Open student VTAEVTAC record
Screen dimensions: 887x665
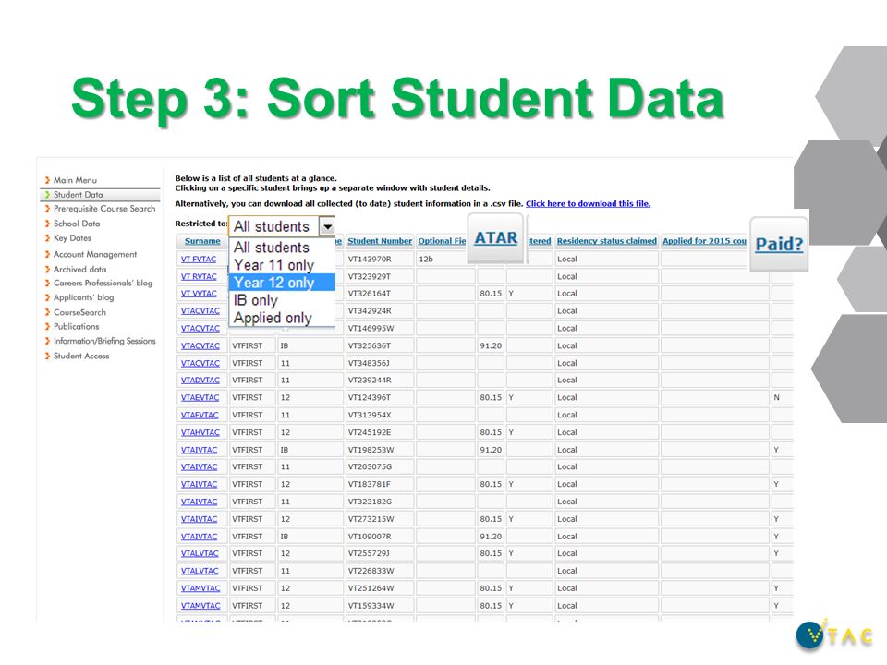point(200,397)
